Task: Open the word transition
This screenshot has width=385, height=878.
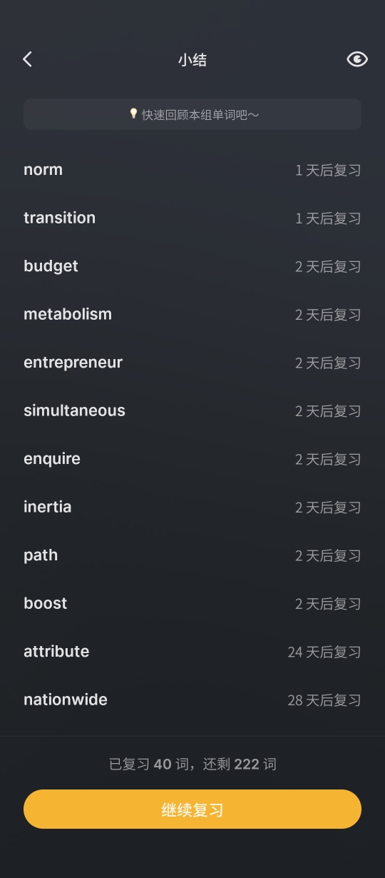Action: [x=59, y=218]
